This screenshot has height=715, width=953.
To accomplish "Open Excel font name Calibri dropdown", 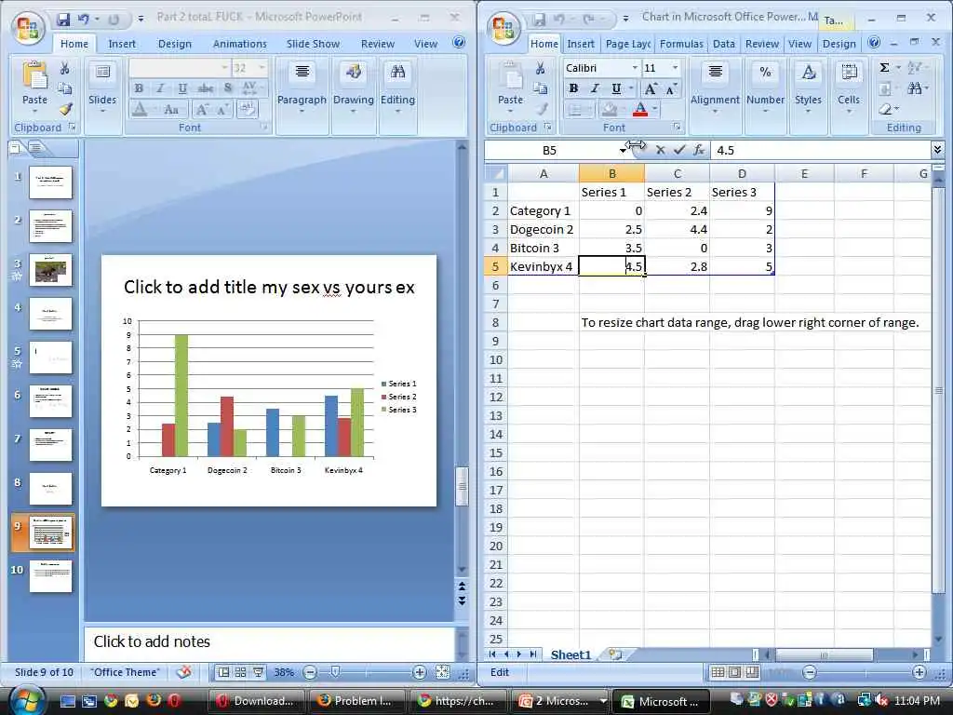I will (x=635, y=67).
